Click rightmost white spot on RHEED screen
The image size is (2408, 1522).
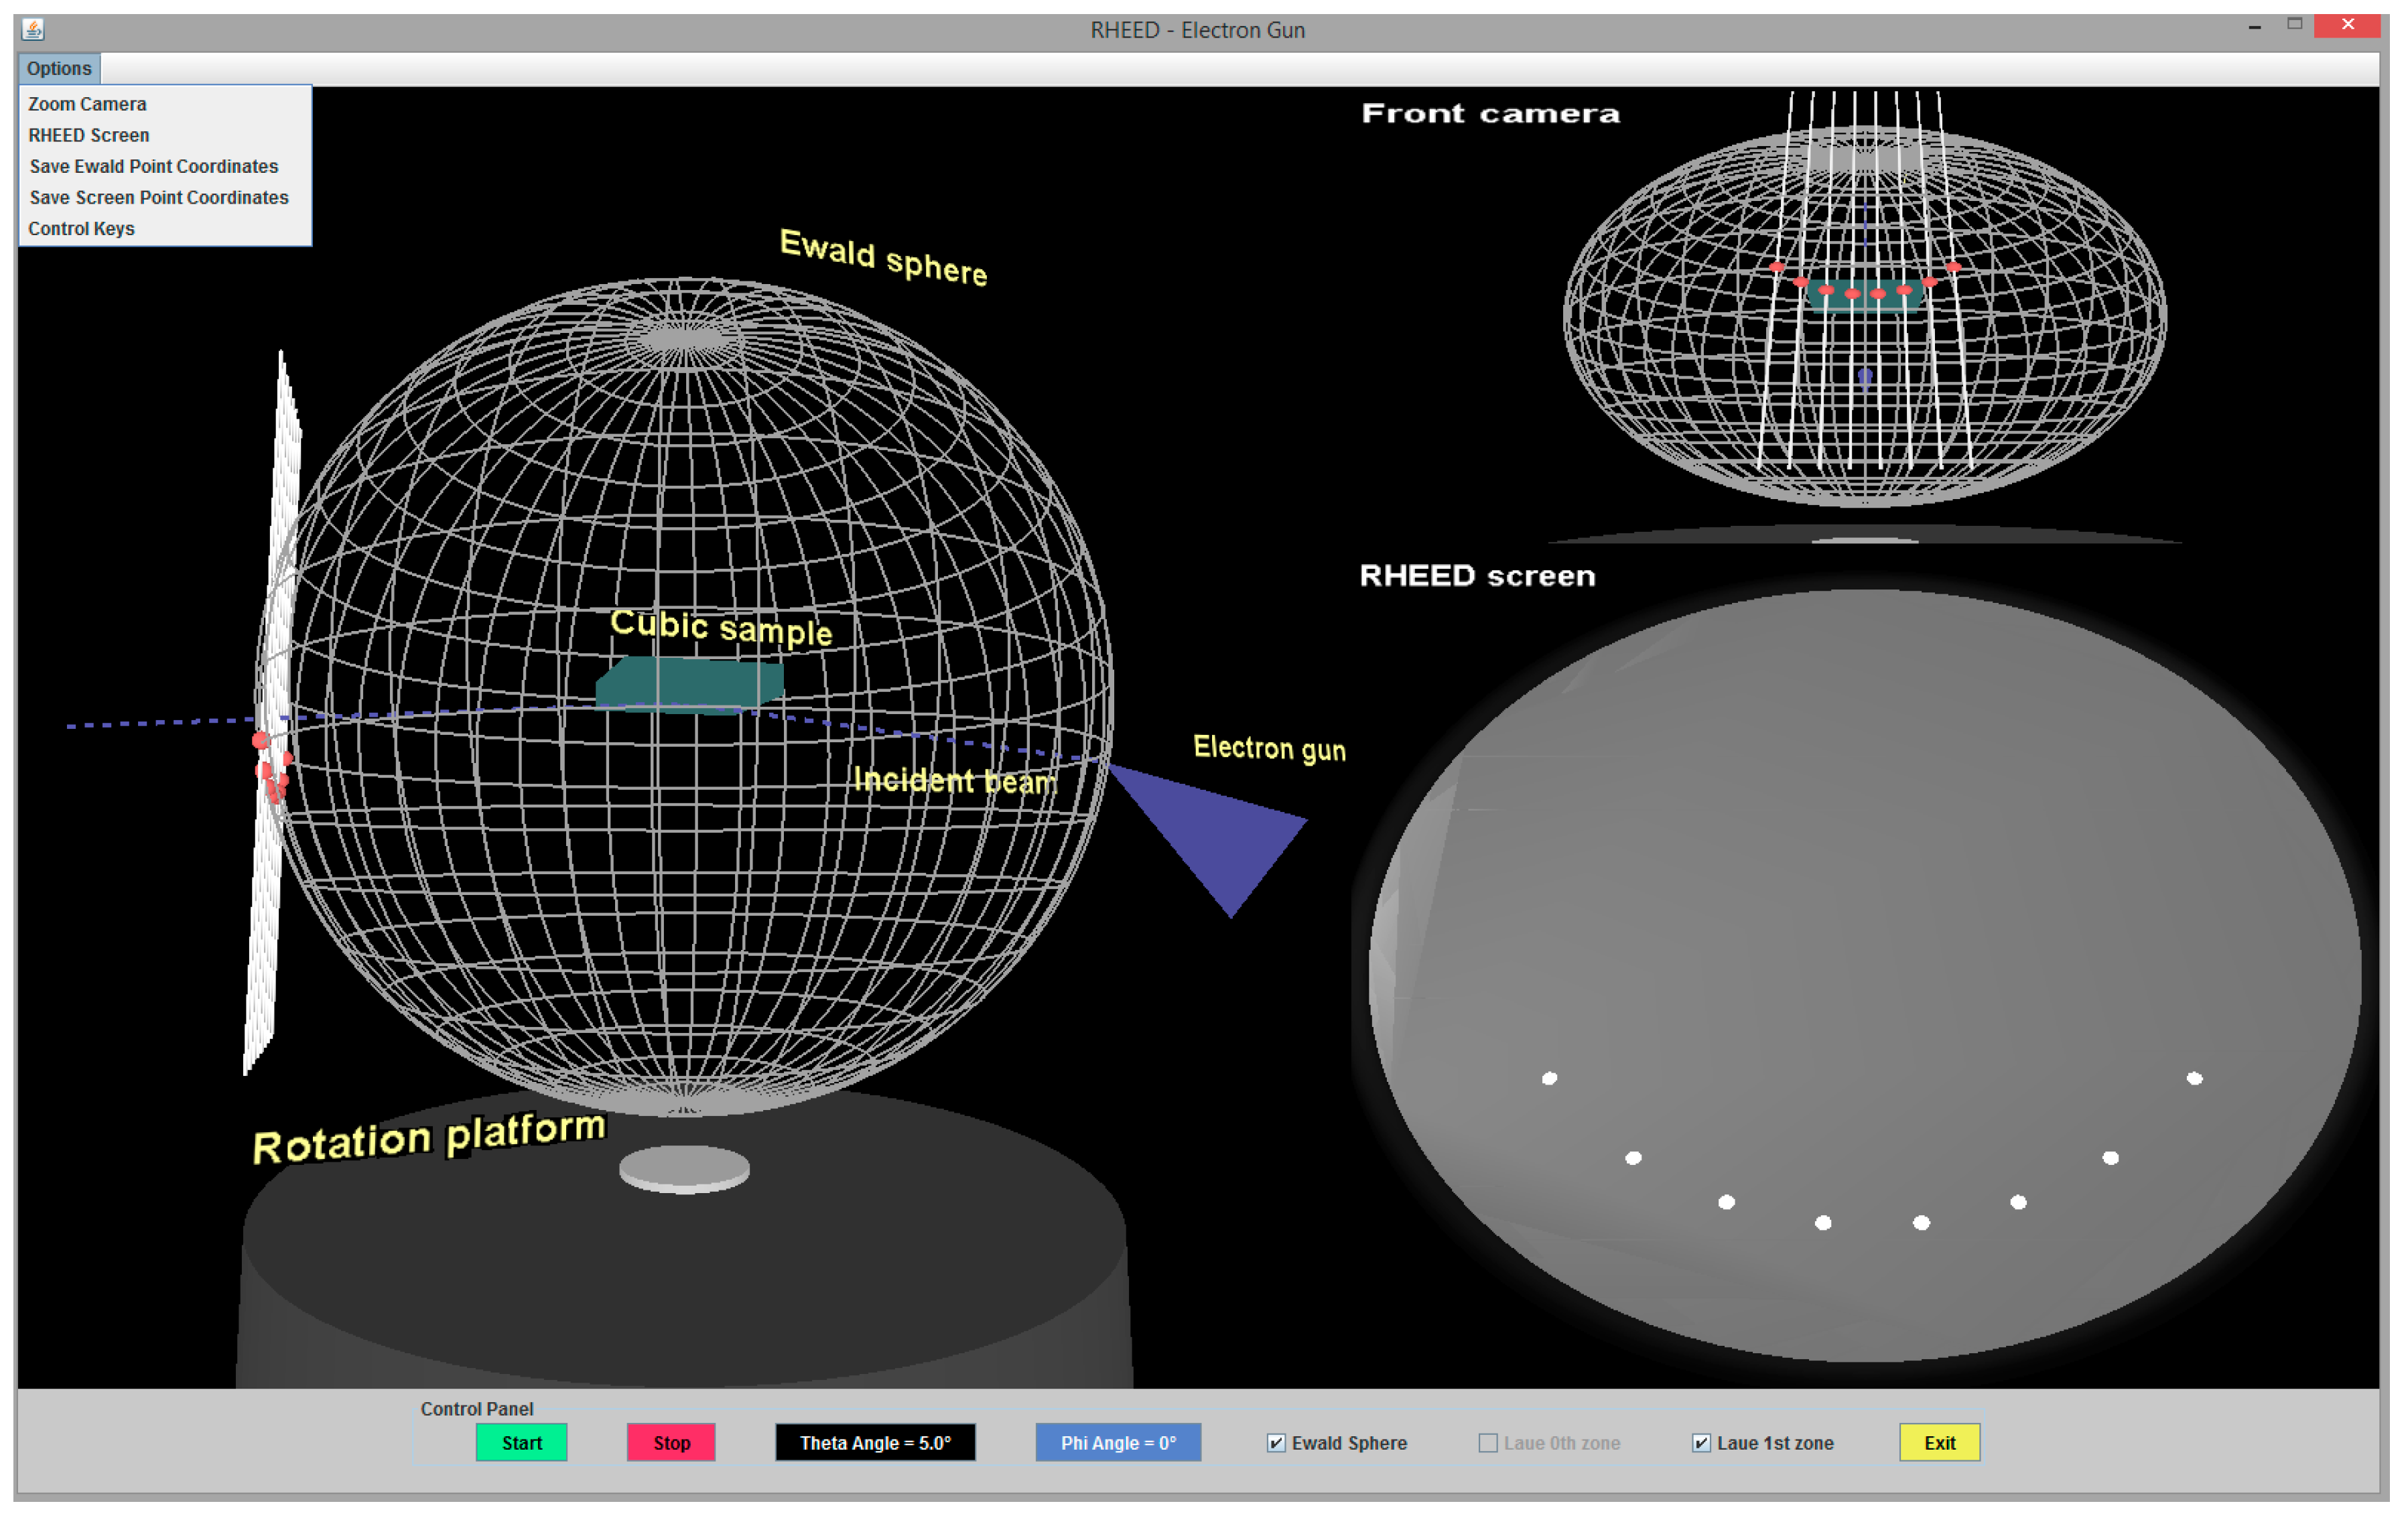[x=2194, y=1078]
